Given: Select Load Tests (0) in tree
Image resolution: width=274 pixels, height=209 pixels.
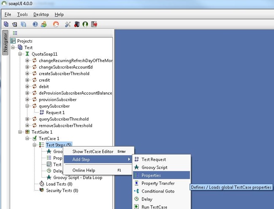Looking at the screenshot, I should (x=59, y=184).
